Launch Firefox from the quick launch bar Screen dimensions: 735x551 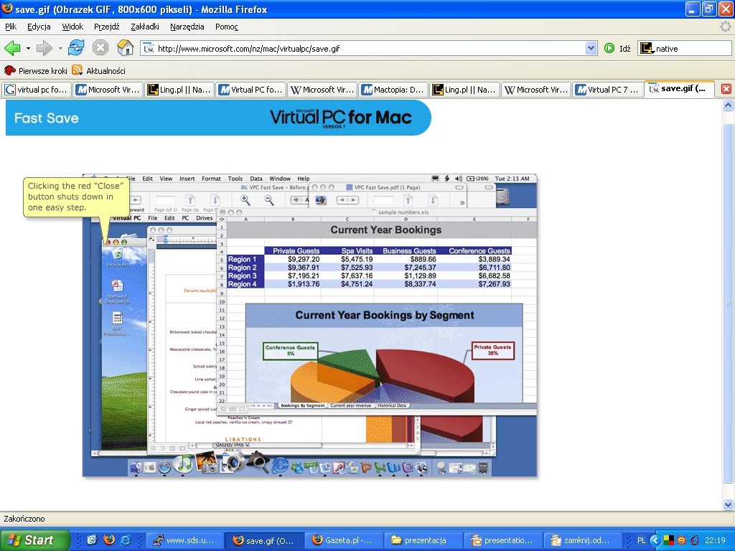(x=109, y=540)
